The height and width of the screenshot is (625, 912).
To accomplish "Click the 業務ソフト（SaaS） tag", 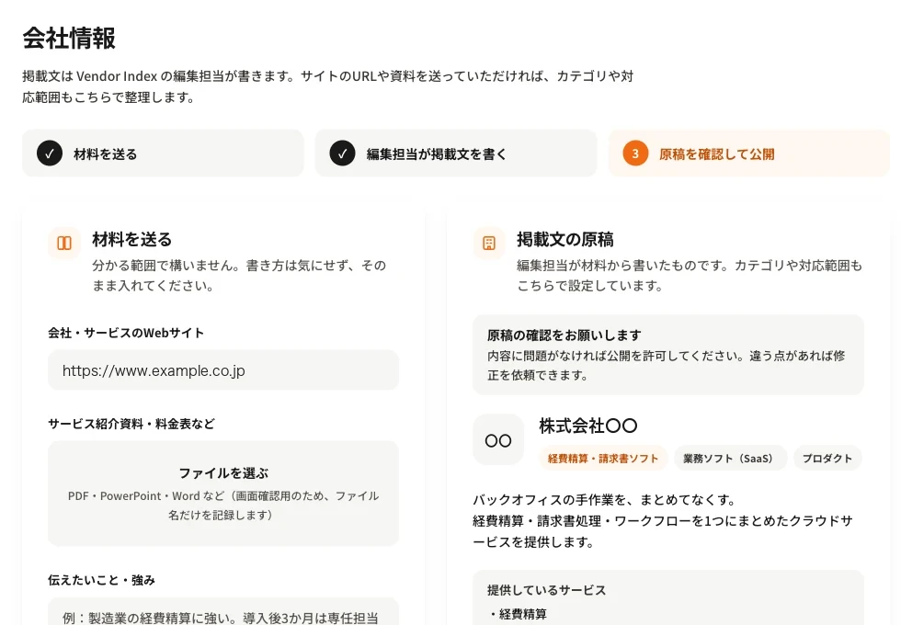I will pyautogui.click(x=731, y=458).
